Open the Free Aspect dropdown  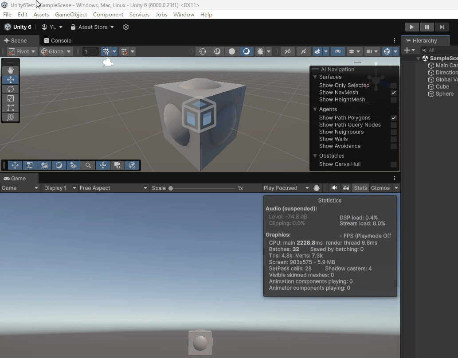(x=114, y=188)
